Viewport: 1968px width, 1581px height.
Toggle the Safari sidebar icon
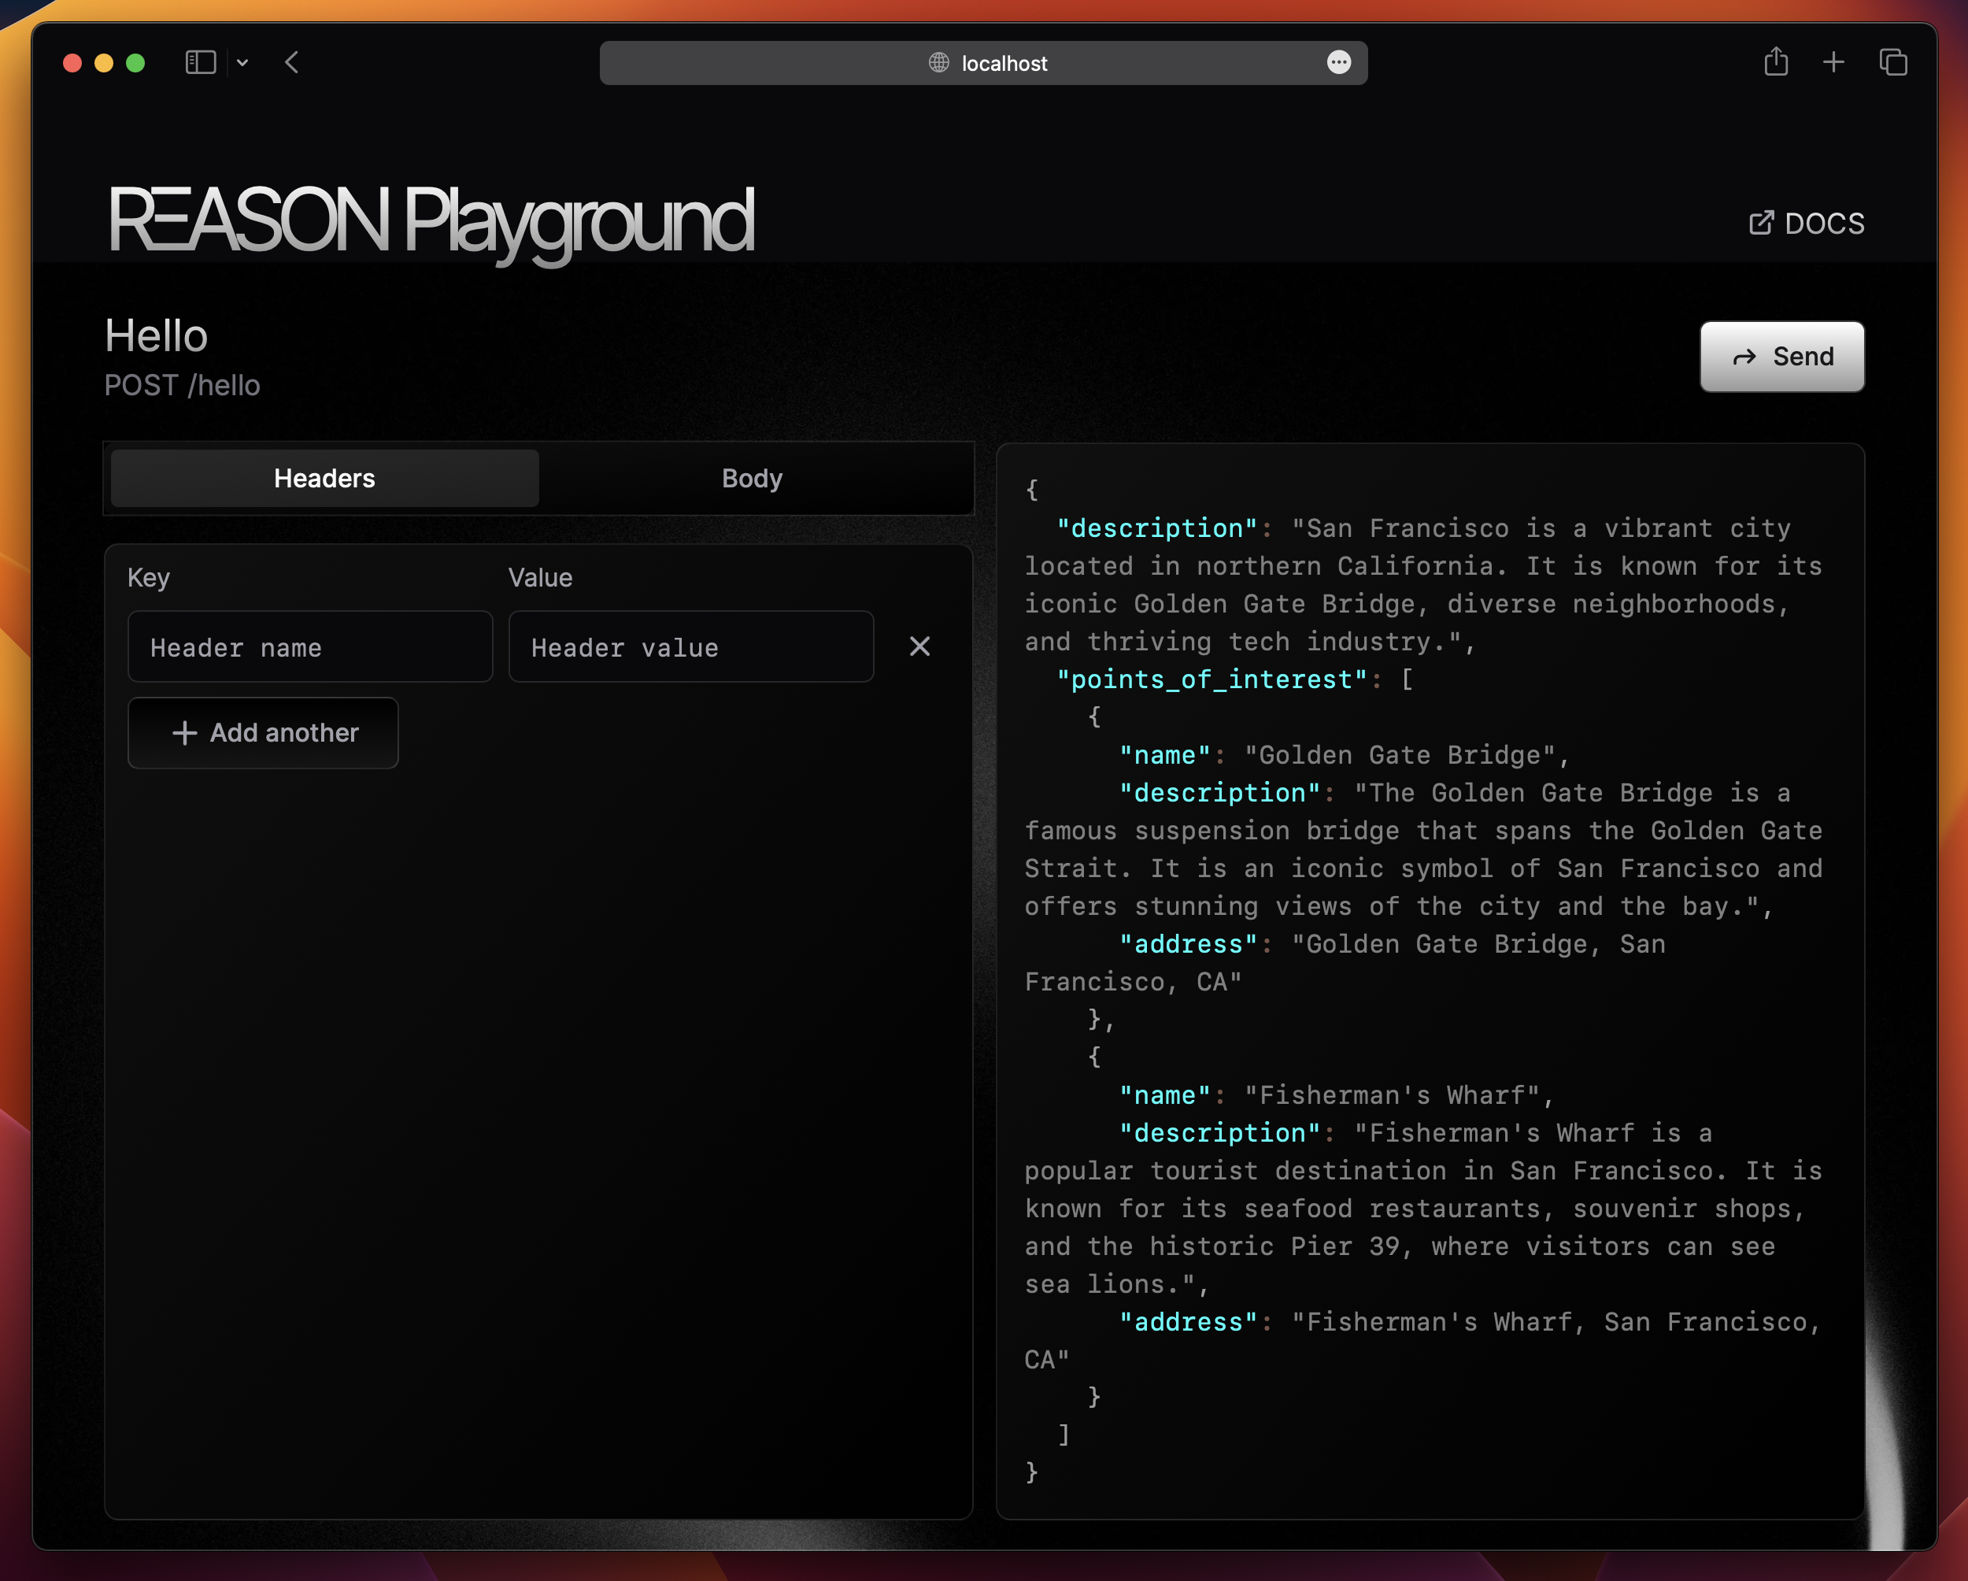point(200,62)
